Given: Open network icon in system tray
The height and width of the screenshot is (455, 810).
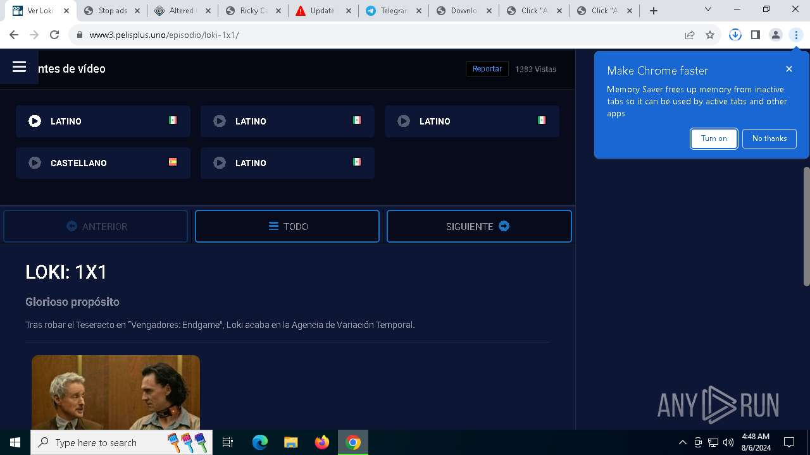Looking at the screenshot, I should [713, 442].
